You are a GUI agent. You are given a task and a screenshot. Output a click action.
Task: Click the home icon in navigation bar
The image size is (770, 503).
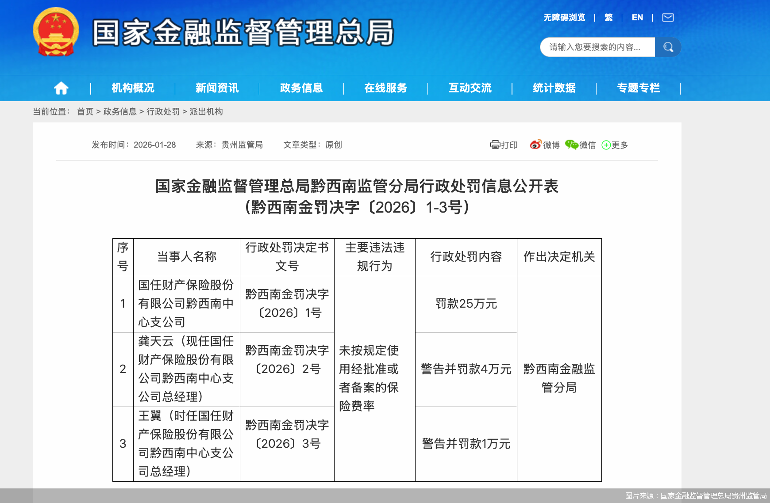coord(61,88)
